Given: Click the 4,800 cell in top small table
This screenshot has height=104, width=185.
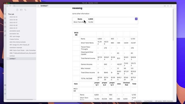Looking at the screenshot, I should [90, 19].
